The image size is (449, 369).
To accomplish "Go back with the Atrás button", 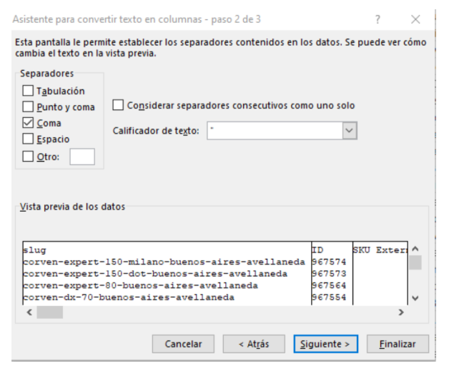I will coord(253,344).
